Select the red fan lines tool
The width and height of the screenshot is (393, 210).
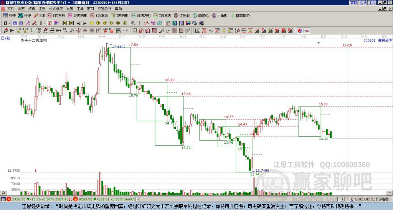141,31
